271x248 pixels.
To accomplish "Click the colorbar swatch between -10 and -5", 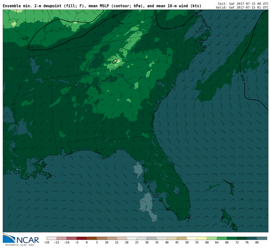I will 72,238.
